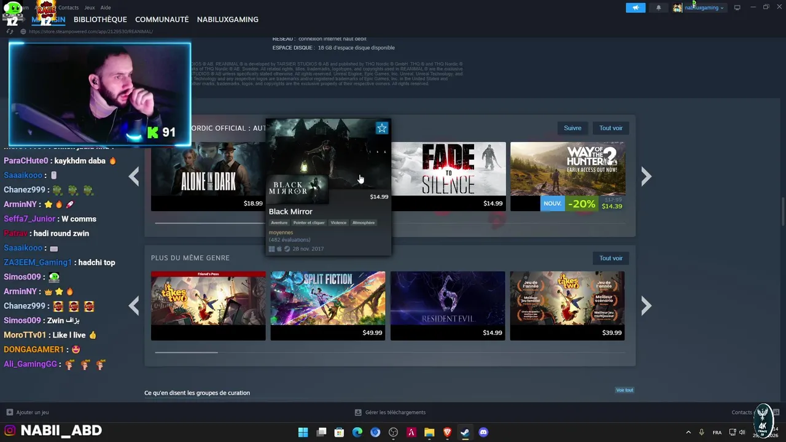Click the Violence tag on Black Mirror
Image resolution: width=786 pixels, height=442 pixels.
(338, 223)
